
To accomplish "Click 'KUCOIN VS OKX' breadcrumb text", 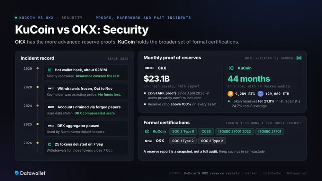I will [x=36, y=18].
